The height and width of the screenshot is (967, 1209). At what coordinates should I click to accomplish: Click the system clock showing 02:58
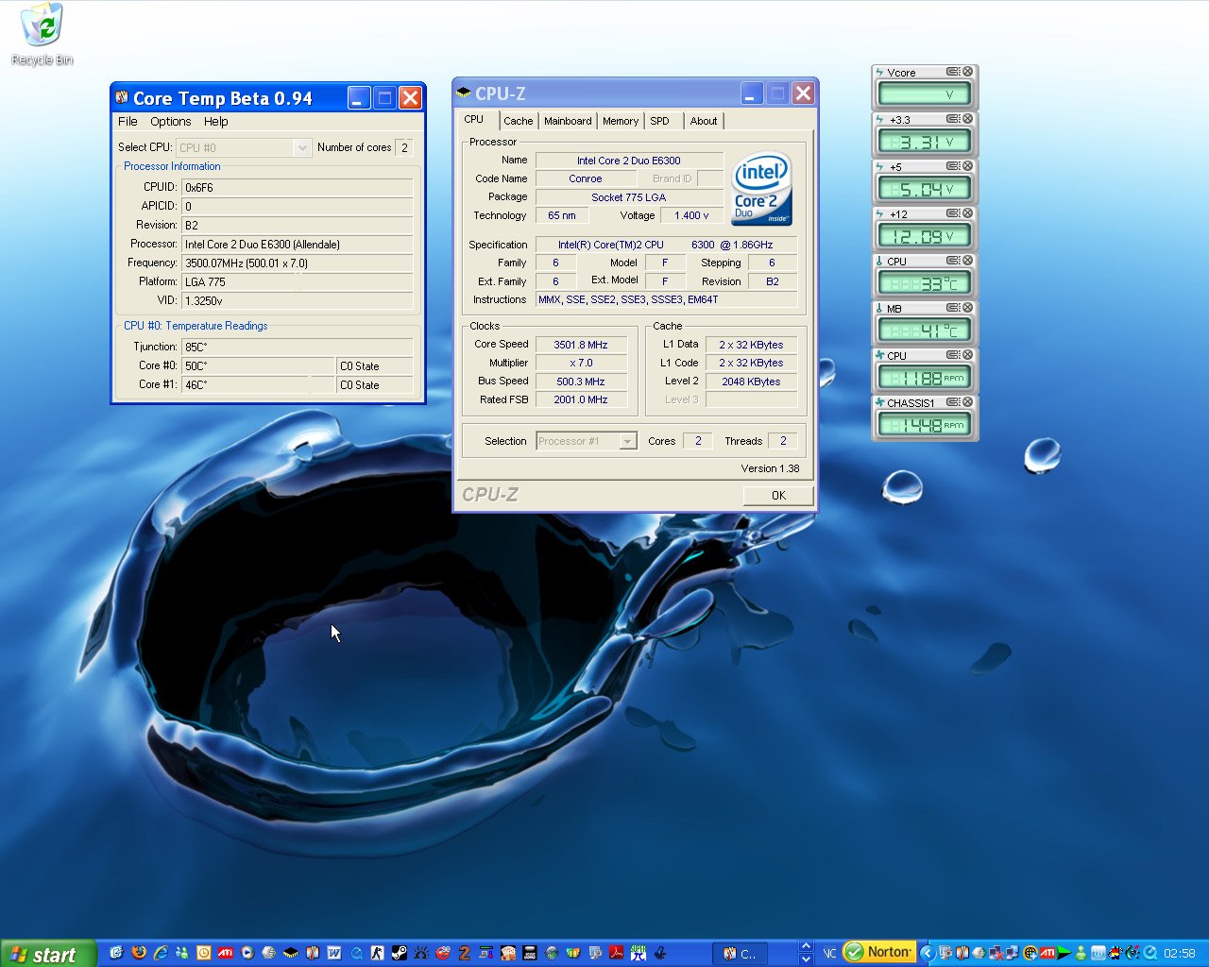[x=1179, y=954]
